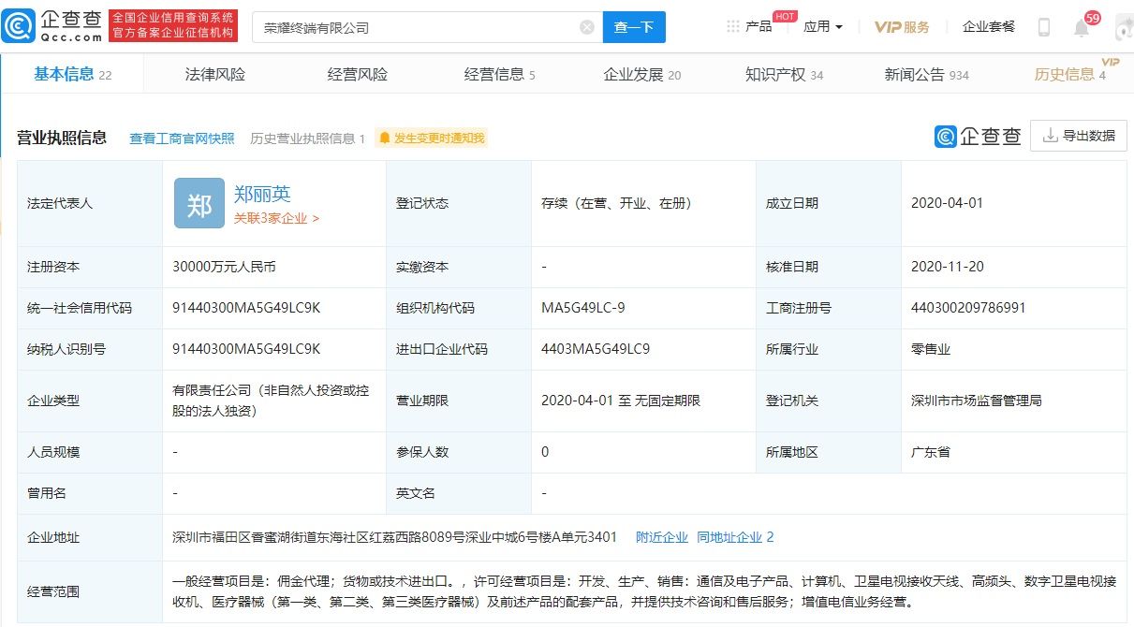Open the mobile app phone icon
Screen dimensions: 1134x627
point(1042,24)
